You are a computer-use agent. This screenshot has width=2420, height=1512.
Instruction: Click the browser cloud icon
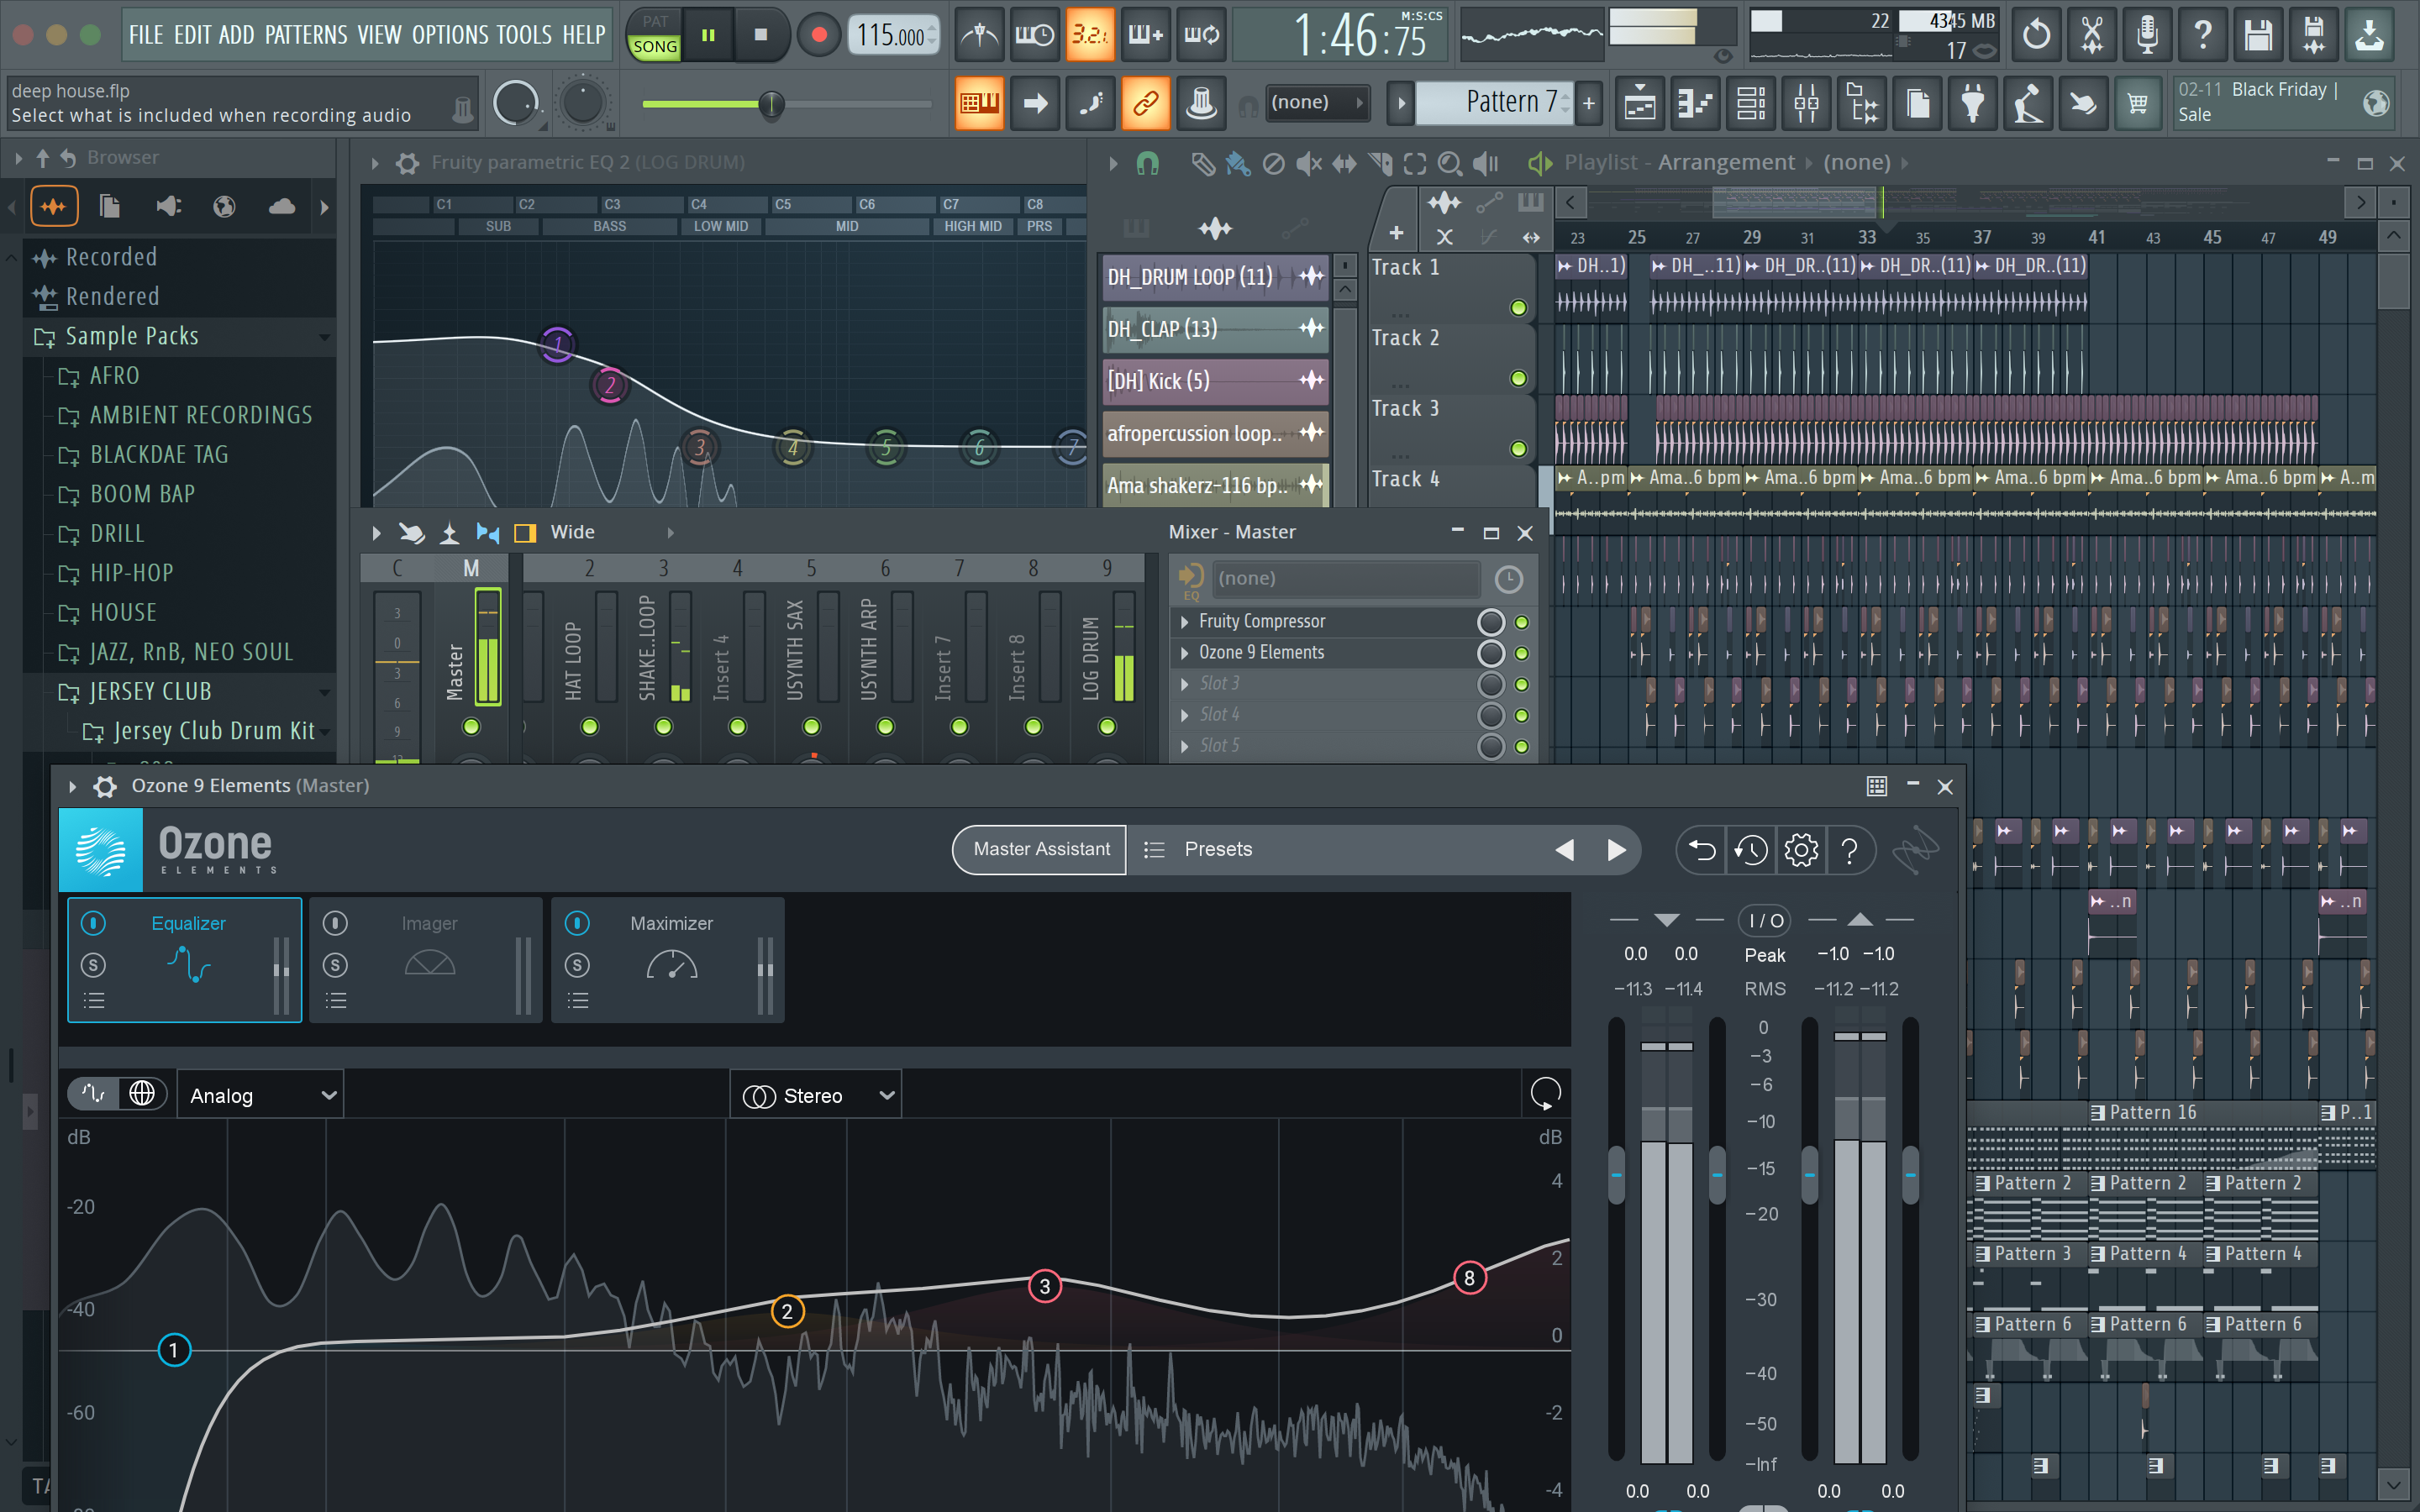click(x=282, y=207)
